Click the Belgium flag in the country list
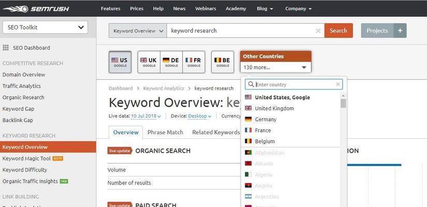Screen dimensions: 427x207 click(x=248, y=141)
